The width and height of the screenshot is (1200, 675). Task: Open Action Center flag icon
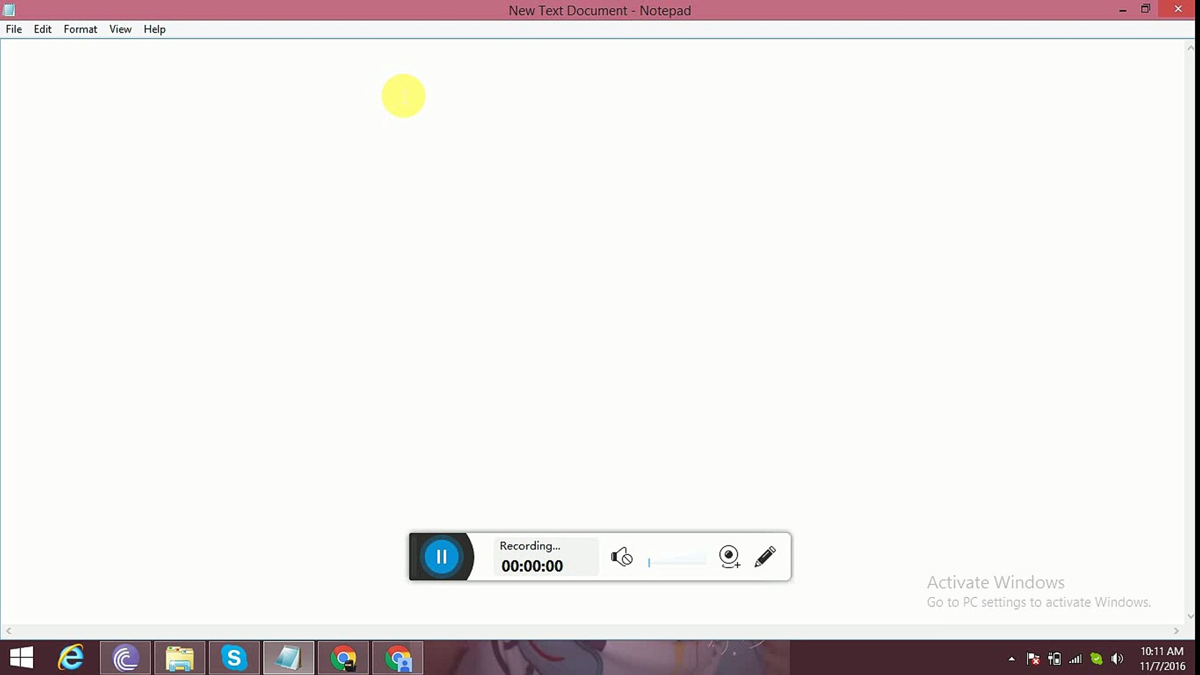tap(1033, 659)
